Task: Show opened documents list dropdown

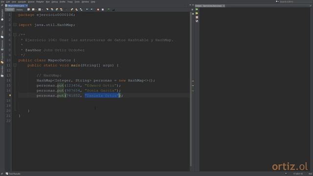Action: click(x=190, y=5)
